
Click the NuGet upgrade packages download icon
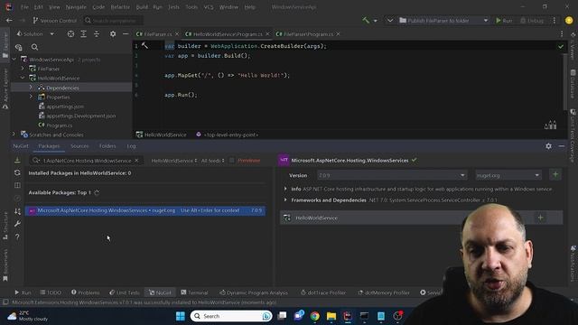coord(17,160)
